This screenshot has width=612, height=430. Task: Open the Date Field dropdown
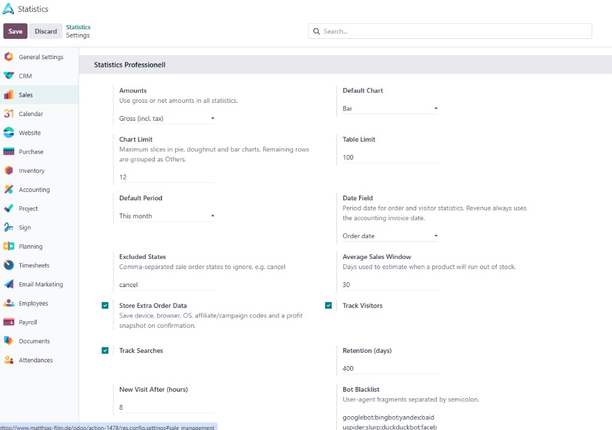tap(390, 236)
